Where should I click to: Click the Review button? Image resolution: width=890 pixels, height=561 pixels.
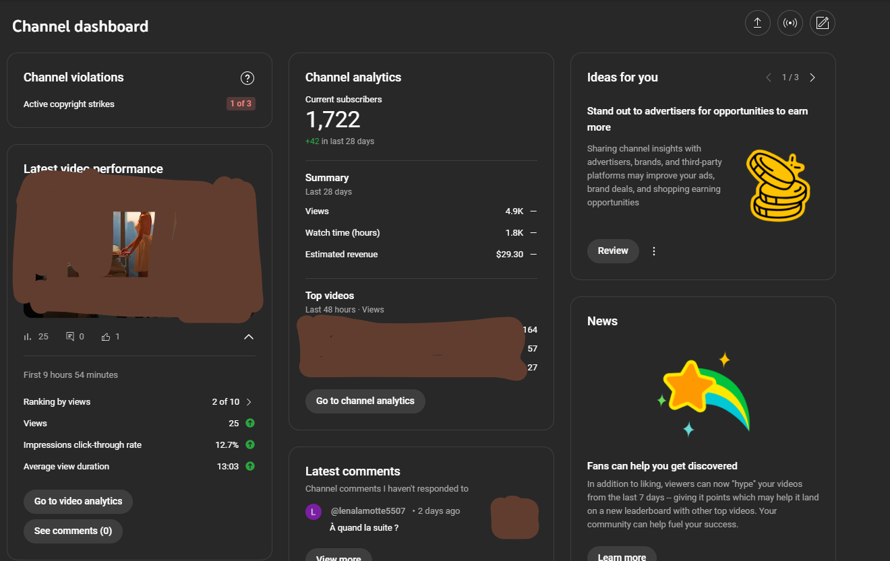click(x=613, y=251)
